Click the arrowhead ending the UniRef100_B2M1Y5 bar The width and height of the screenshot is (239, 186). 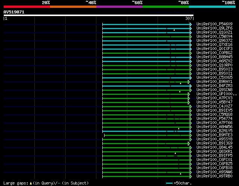pos(191,131)
